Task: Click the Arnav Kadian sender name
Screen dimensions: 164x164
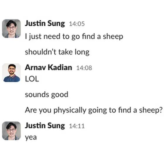Action: 48,67
